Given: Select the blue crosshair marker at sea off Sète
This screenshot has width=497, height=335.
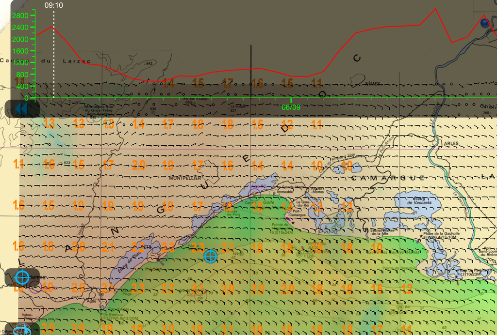Looking at the screenshot, I should 211,256.
